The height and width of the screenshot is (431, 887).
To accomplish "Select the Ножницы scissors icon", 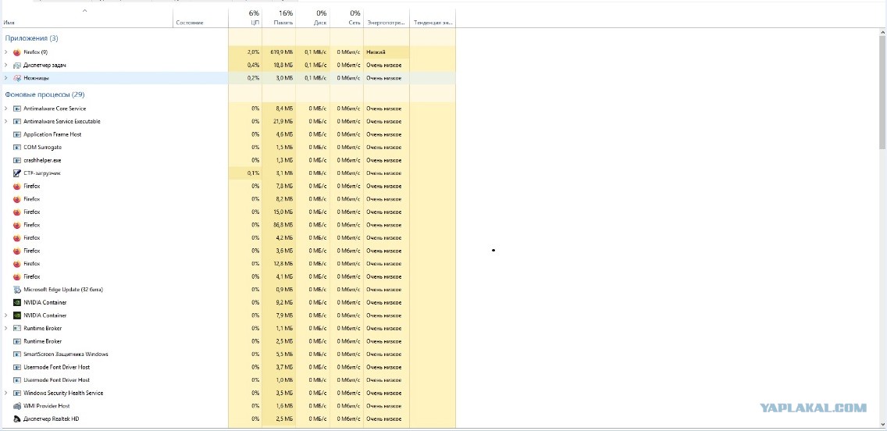I will (x=17, y=78).
